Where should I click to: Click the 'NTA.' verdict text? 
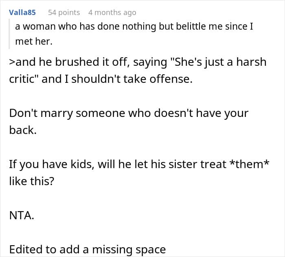(x=22, y=216)
